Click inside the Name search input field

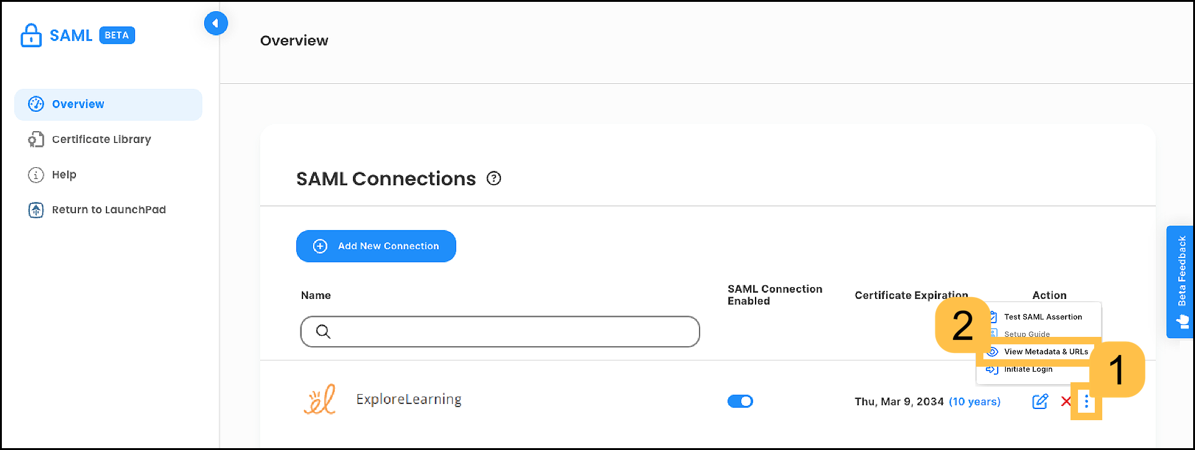point(498,331)
